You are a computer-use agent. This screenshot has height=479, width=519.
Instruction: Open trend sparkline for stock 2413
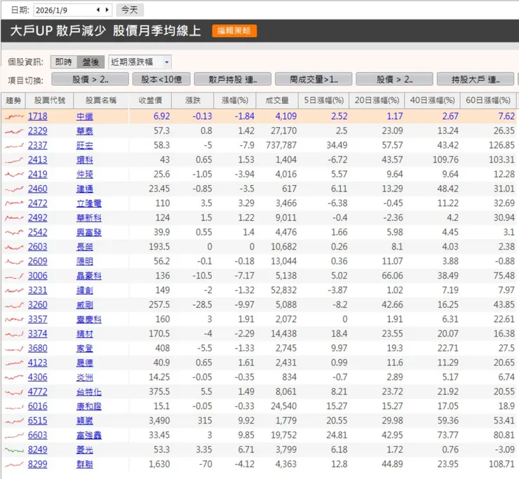[x=14, y=160]
